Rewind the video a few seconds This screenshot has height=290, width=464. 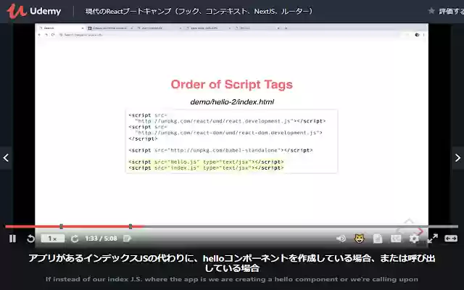(30, 239)
